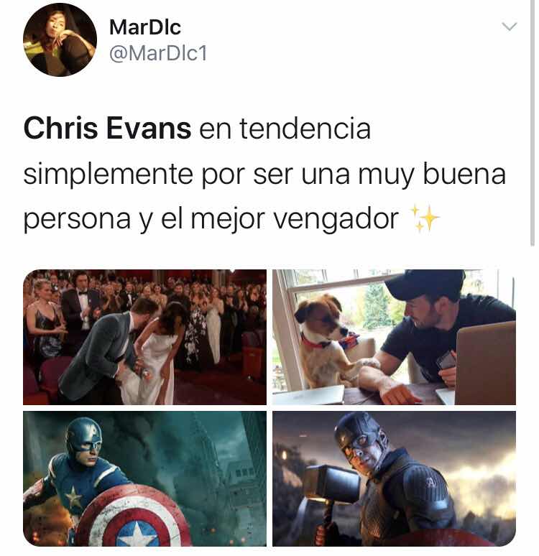Click the laptop lid in the dog photo
The height and width of the screenshot is (556, 539).
[485, 362]
